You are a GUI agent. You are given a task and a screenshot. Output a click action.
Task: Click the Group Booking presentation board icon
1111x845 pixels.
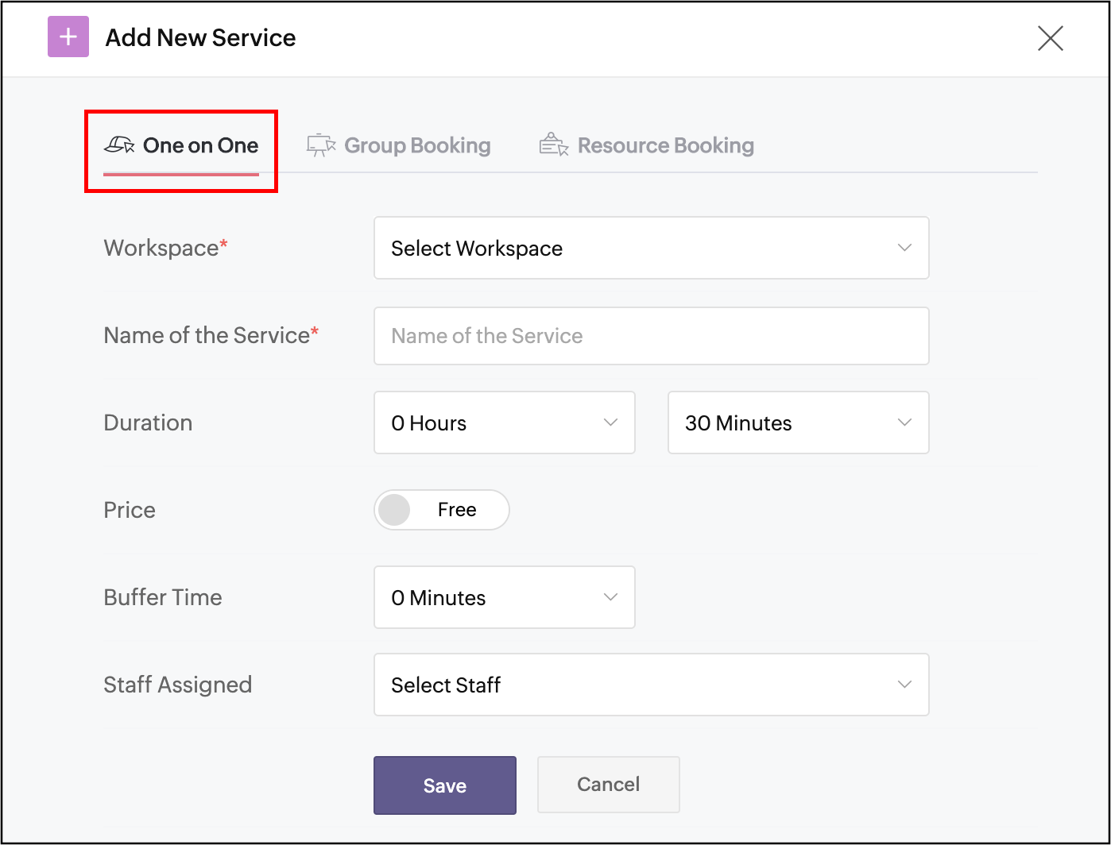[321, 145]
